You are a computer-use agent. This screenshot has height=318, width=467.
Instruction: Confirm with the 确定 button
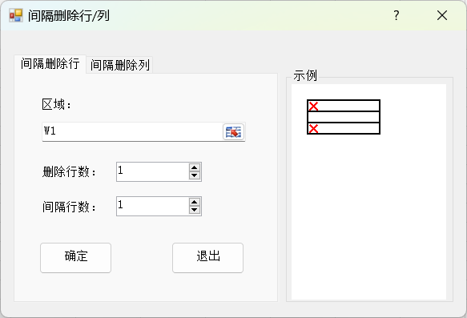coord(75,258)
